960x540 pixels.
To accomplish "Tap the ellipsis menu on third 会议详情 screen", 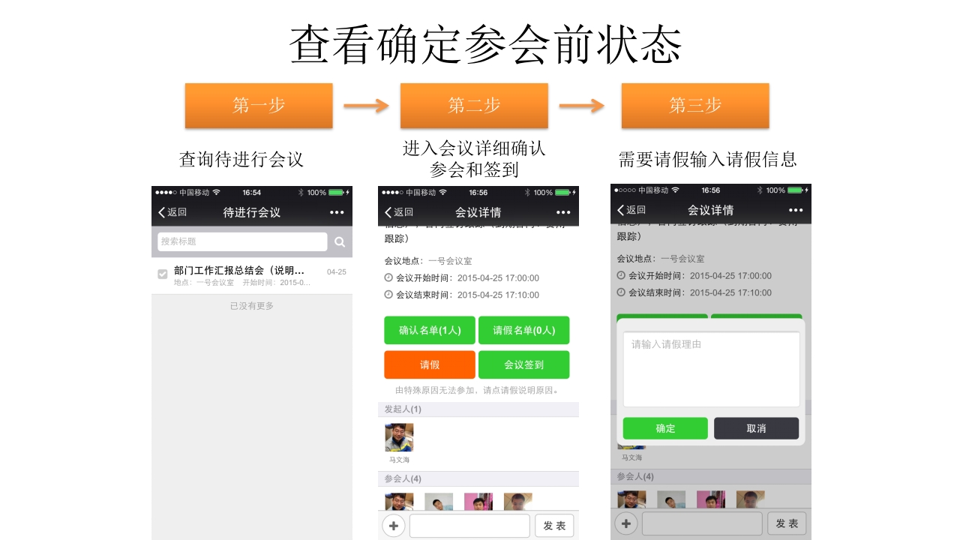I will [797, 210].
